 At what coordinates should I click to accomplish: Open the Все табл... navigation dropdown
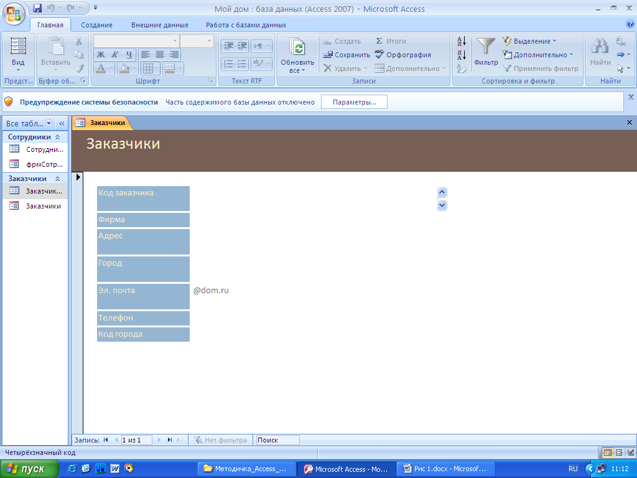point(49,123)
